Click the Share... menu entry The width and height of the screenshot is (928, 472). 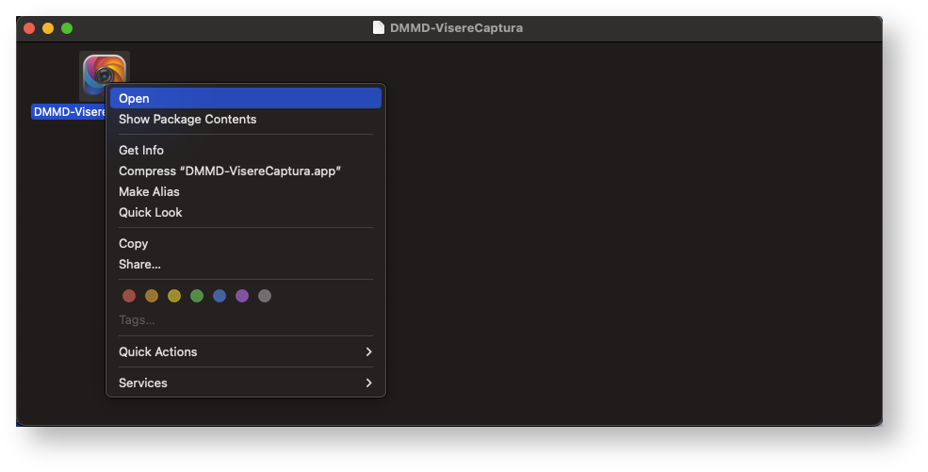pos(139,265)
